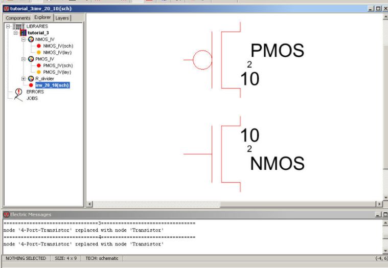Switch to the Layers tab

tap(62, 18)
